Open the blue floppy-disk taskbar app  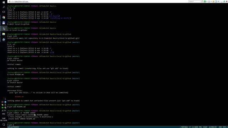tap(4, 23)
